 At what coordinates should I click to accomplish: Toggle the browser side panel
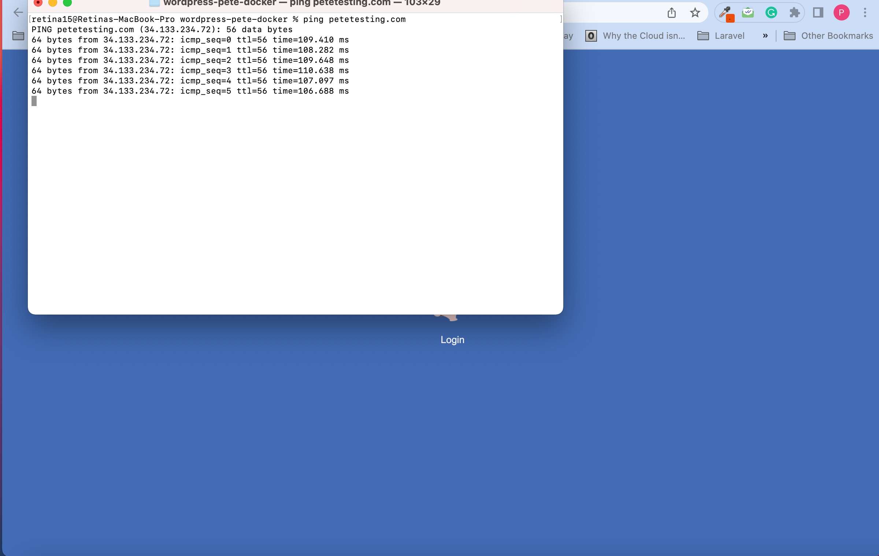[x=818, y=13]
